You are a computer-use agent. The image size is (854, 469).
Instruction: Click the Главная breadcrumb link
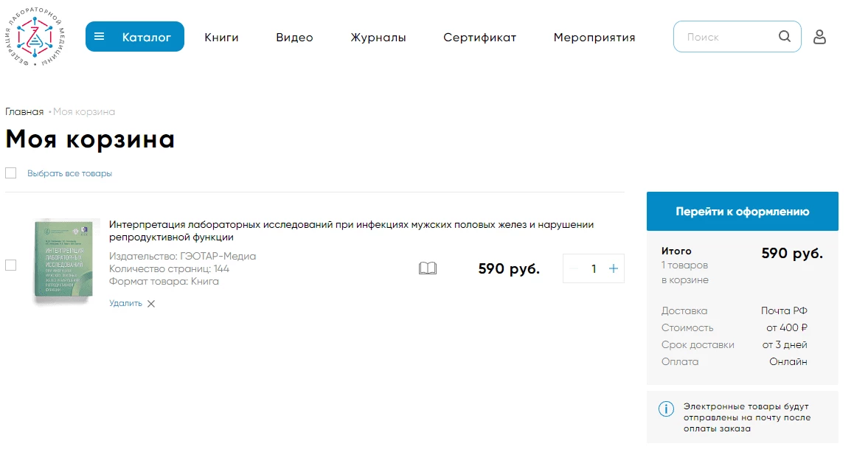pos(24,111)
